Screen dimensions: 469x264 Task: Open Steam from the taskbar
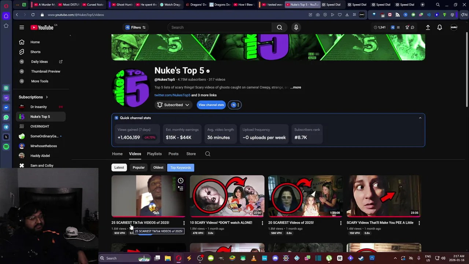click(361, 258)
